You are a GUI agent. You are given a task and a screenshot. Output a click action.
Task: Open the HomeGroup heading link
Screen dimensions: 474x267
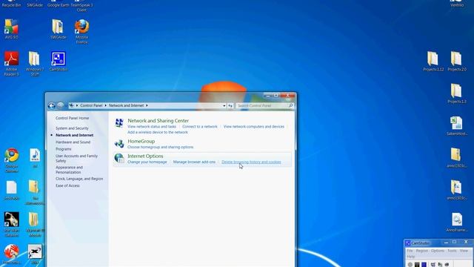tap(141, 141)
